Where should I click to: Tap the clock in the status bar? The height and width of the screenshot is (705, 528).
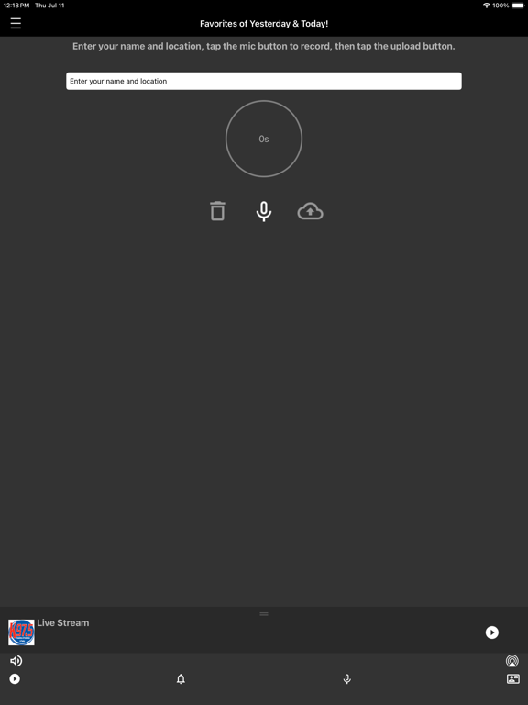[16, 6]
